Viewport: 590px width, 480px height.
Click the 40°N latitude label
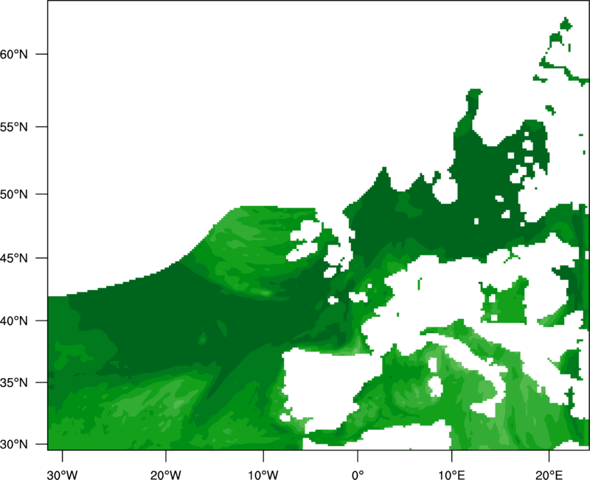[14, 320]
